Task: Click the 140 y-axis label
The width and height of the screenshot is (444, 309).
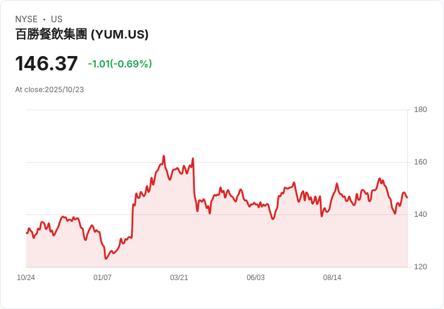Action: 420,214
